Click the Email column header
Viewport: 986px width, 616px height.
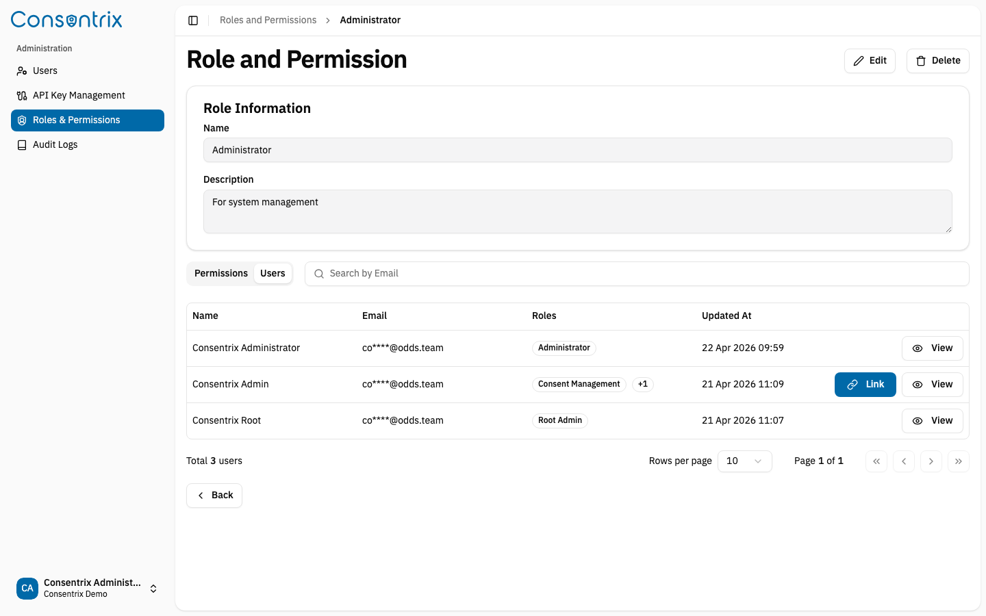[375, 316]
